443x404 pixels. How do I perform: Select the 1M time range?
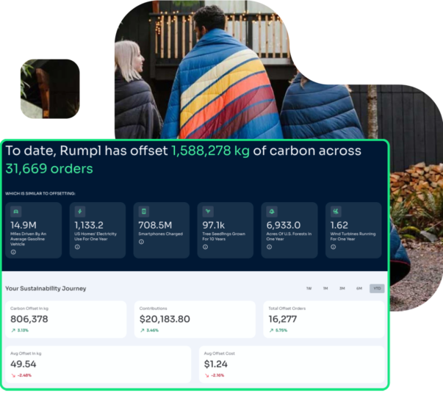point(325,289)
